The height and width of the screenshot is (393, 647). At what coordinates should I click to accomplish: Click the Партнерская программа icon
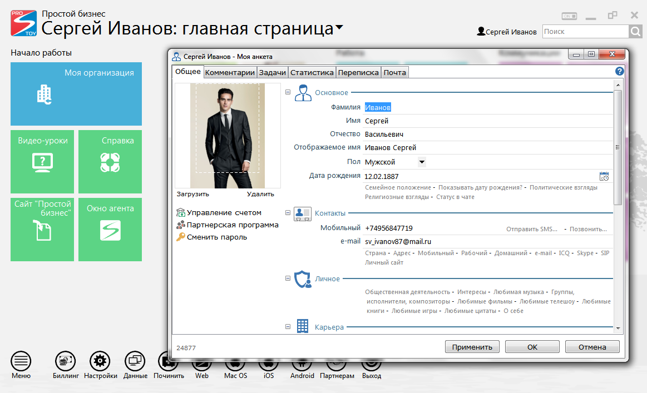(180, 225)
